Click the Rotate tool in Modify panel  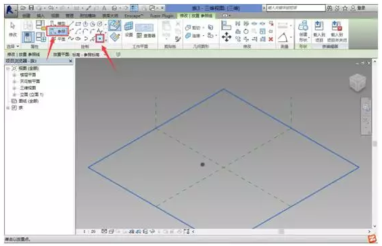(x=246, y=31)
